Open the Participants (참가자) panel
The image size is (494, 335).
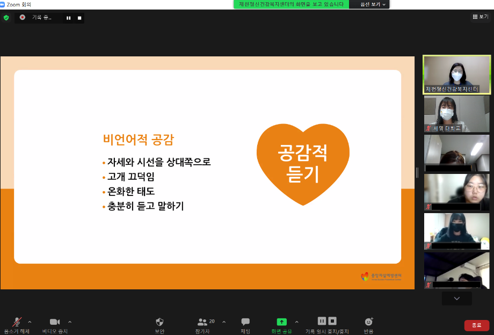[x=202, y=322]
